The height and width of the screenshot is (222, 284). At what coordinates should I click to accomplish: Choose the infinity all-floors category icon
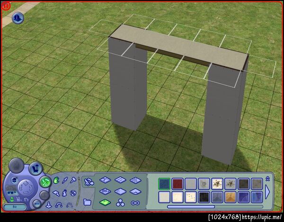coord(135,203)
